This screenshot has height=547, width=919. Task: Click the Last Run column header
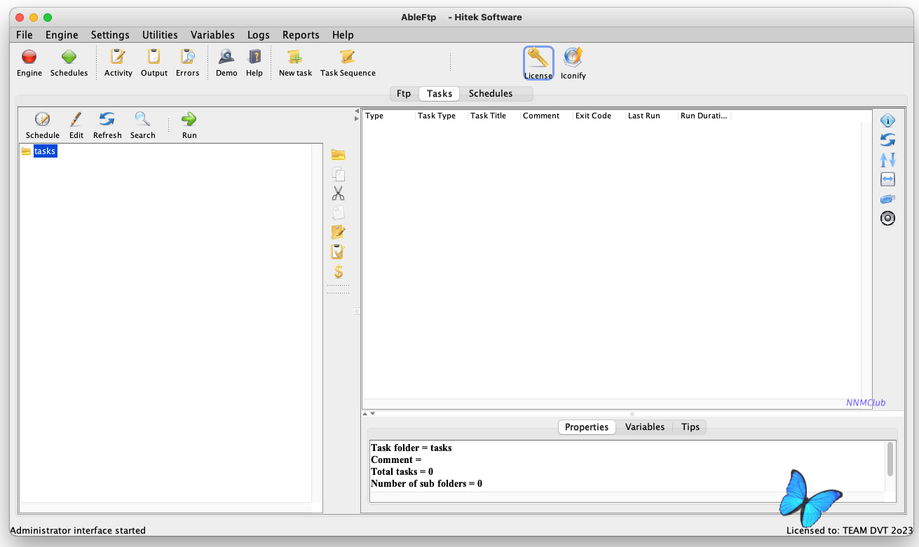coord(651,116)
